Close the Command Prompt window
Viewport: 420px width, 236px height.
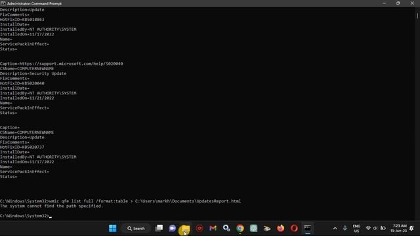tap(412, 3)
